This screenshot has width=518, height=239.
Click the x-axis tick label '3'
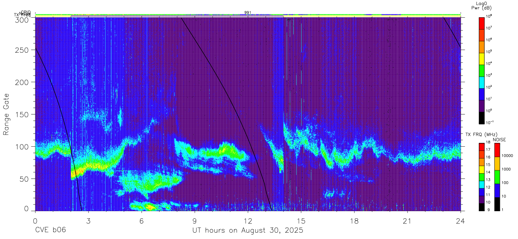(89, 221)
